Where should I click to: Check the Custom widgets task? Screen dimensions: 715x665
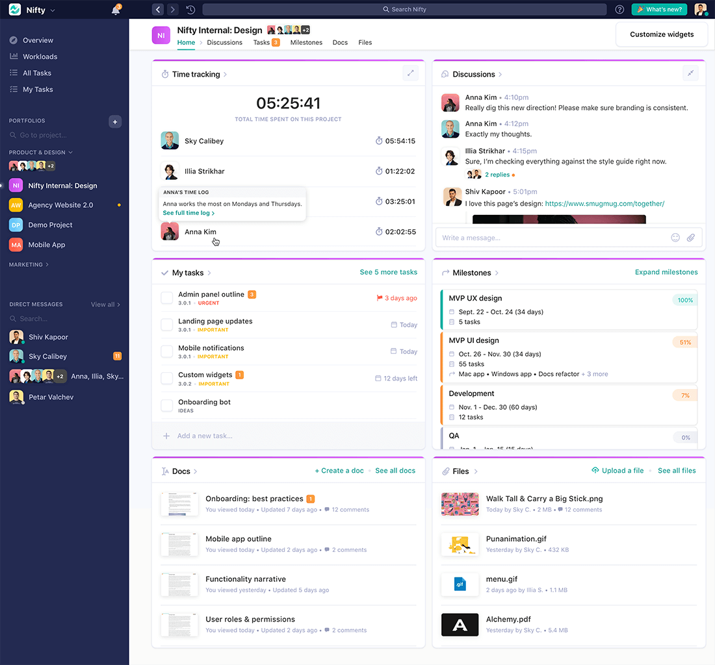coord(167,378)
